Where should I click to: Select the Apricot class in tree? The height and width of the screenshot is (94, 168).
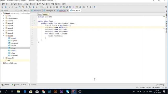tap(15, 41)
